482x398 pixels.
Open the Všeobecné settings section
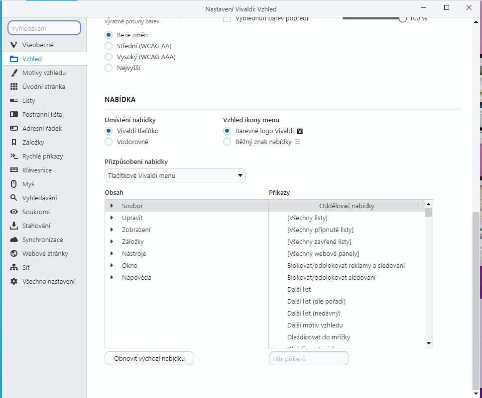[x=44, y=45]
